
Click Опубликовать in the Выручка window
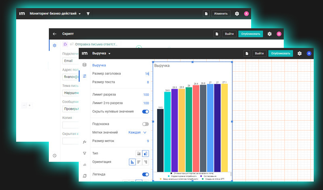281,54
